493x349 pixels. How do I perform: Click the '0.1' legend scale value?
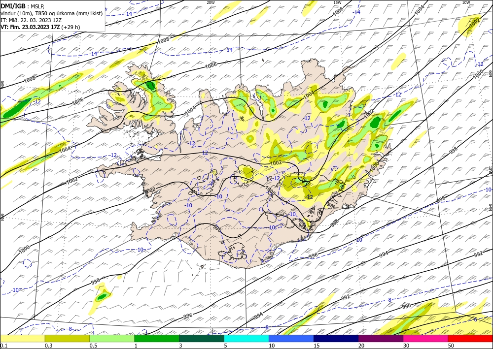point(3,346)
